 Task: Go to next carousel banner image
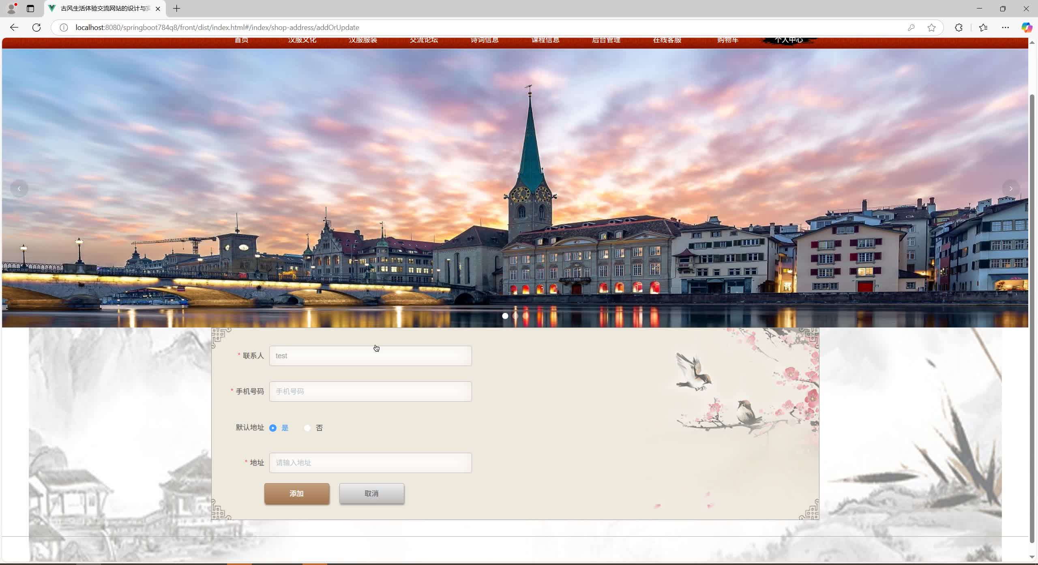[x=1010, y=189]
